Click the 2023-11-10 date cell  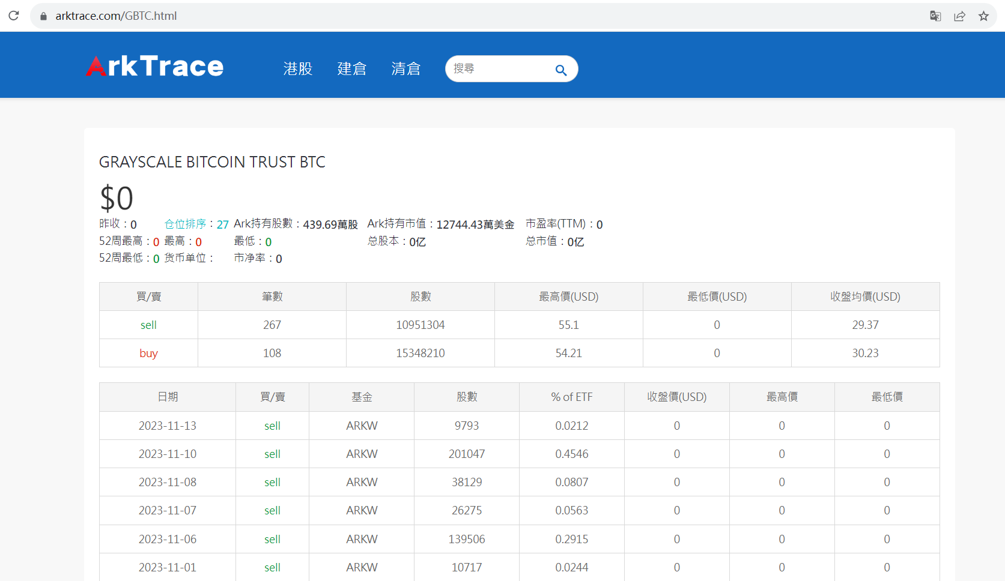click(x=168, y=454)
